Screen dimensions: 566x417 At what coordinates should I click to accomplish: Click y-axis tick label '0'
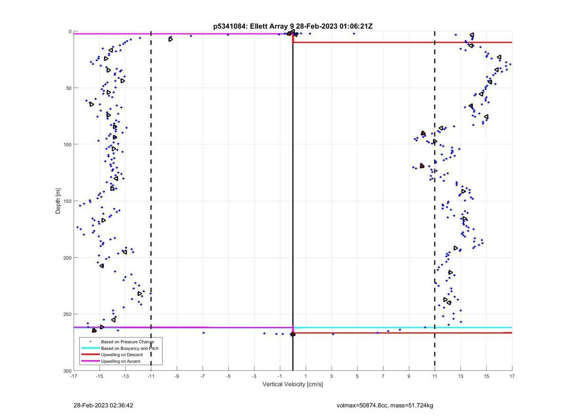pos(70,32)
